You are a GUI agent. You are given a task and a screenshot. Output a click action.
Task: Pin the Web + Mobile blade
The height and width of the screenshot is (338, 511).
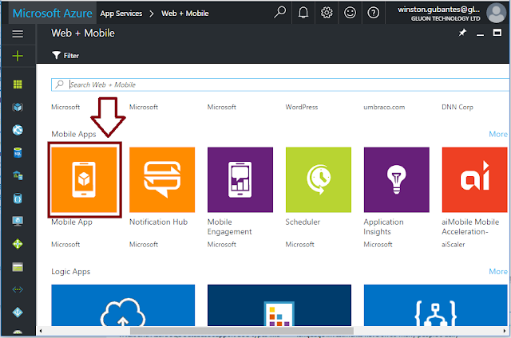462,33
